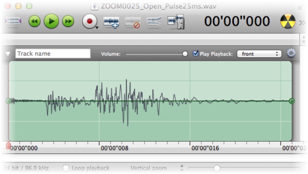Click the yellow minimize window button
This screenshot has height=174, width=308.
point(18,6)
